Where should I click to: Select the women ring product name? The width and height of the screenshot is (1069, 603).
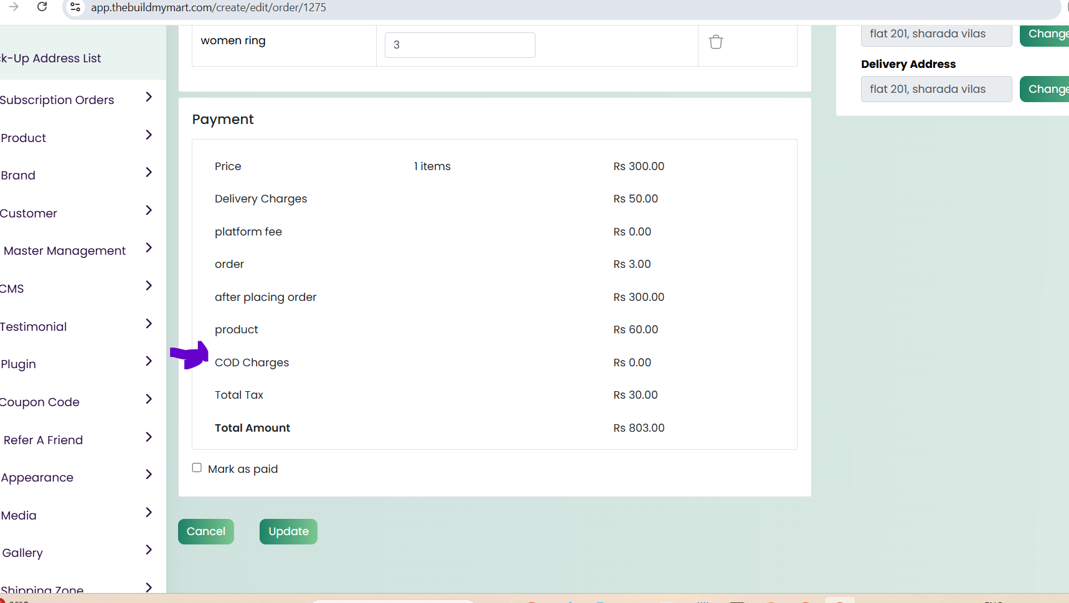(233, 40)
